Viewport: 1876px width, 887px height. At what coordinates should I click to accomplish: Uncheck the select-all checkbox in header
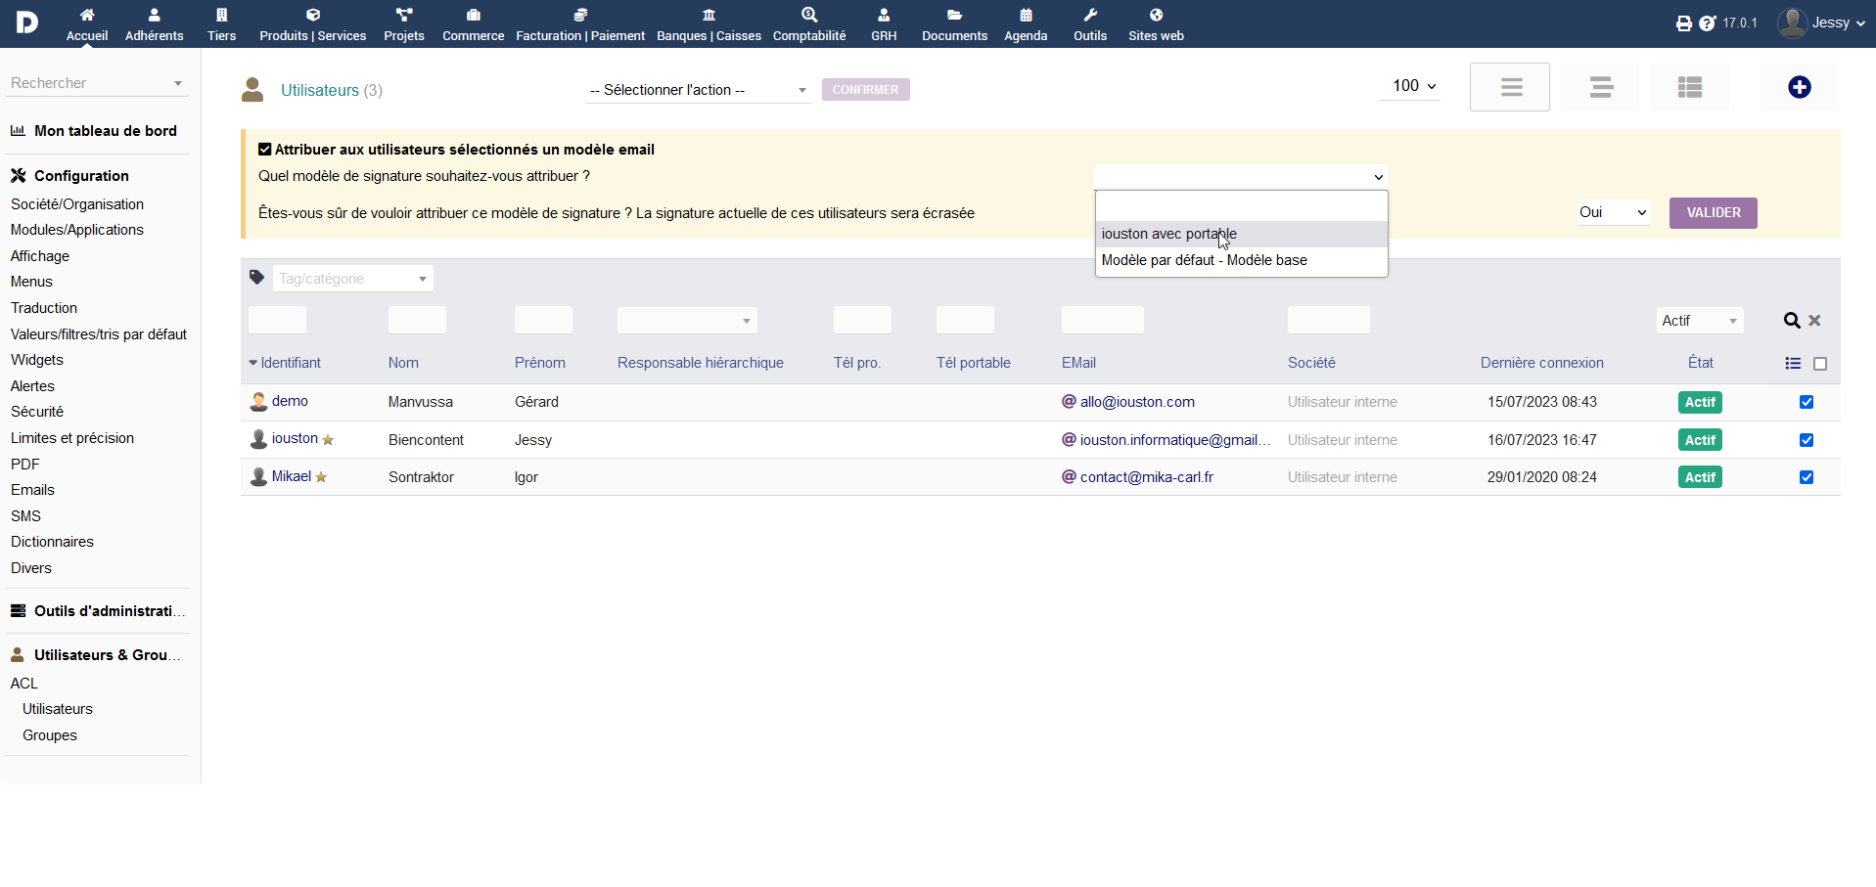pyautogui.click(x=1821, y=363)
